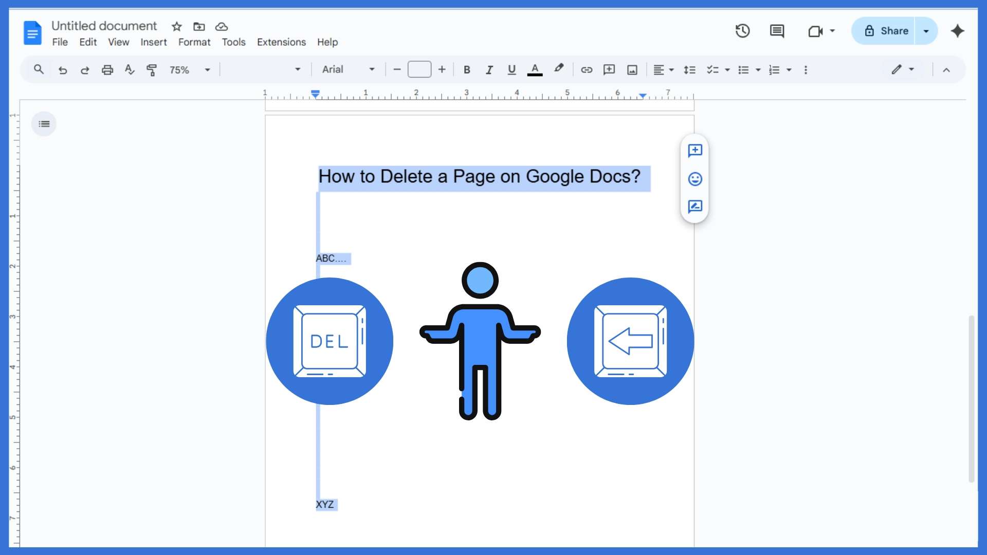This screenshot has height=555, width=987.
Task: Open the Tools menu
Action: click(234, 42)
